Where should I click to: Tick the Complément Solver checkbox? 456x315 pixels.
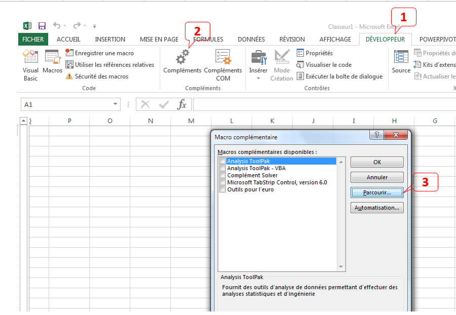(x=222, y=175)
